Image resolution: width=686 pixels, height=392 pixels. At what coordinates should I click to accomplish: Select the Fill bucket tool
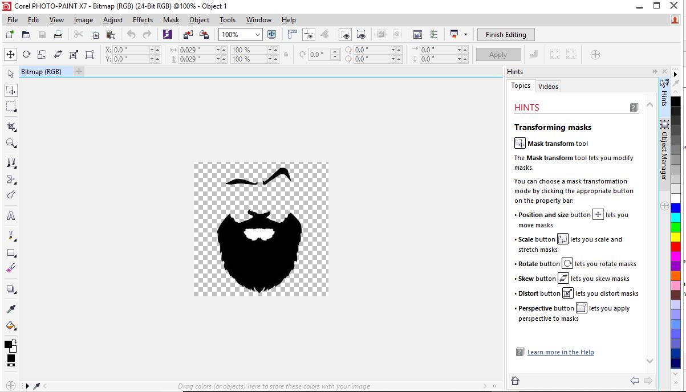coord(11,325)
